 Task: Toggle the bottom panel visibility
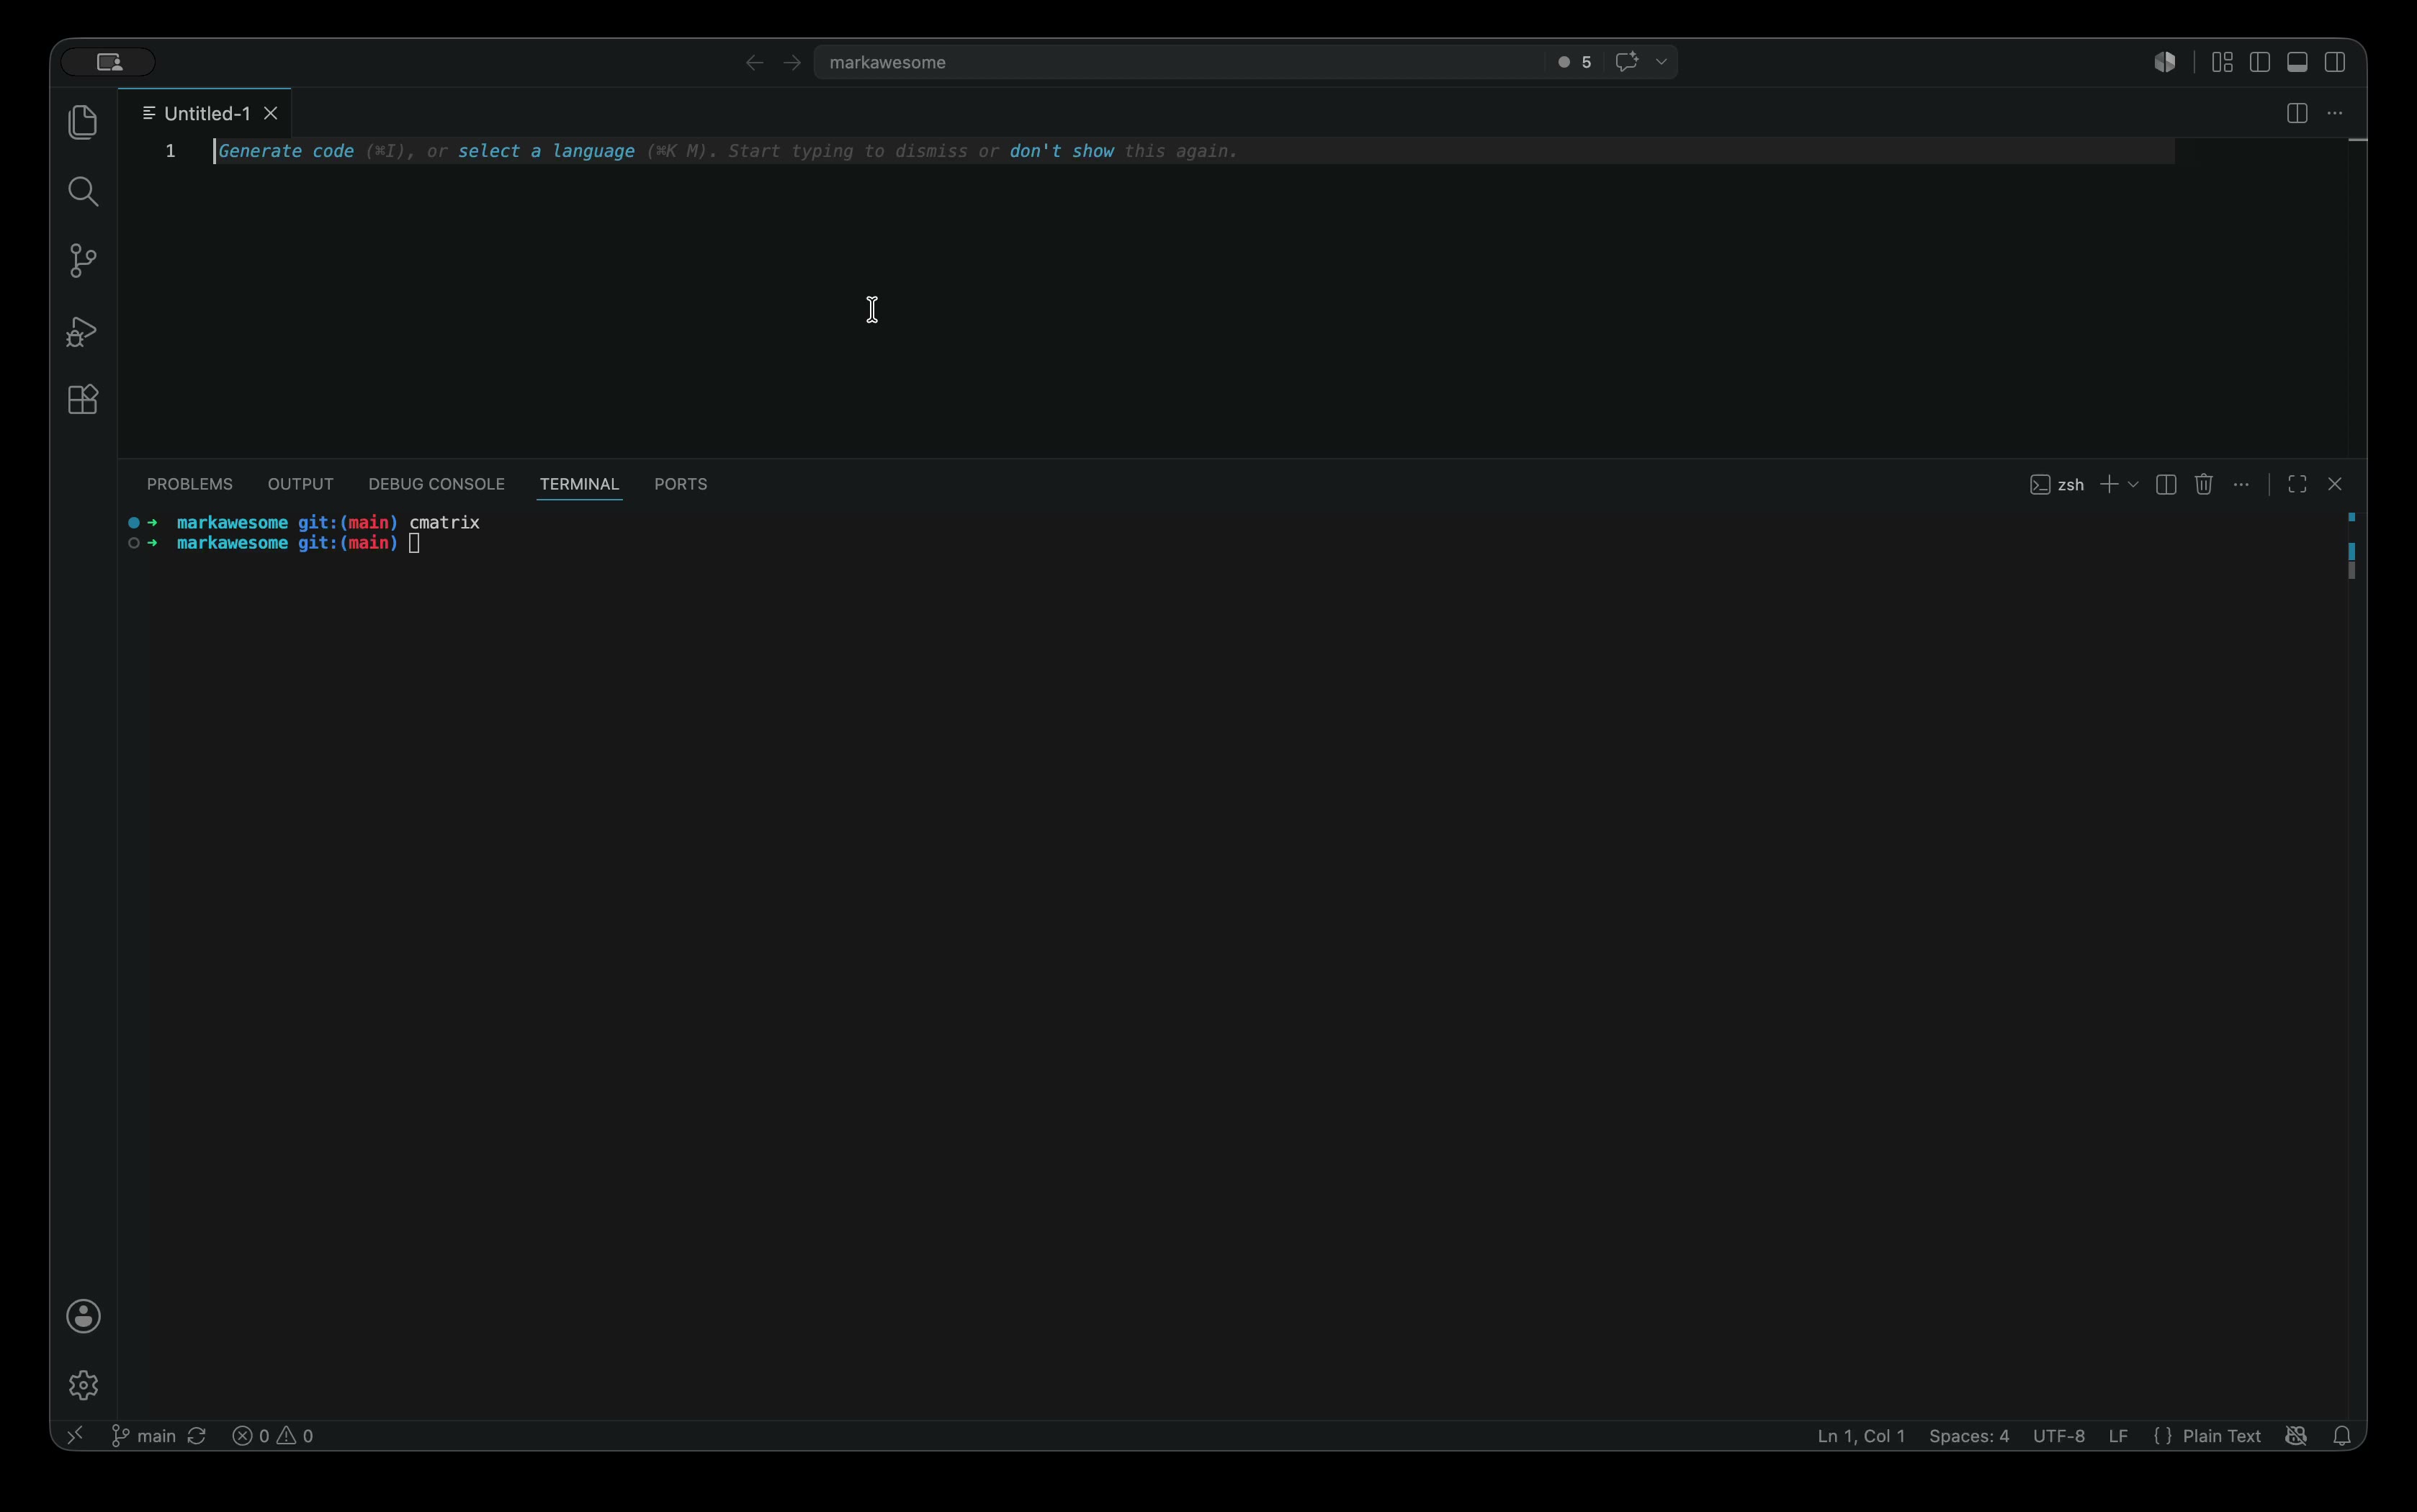point(2297,62)
